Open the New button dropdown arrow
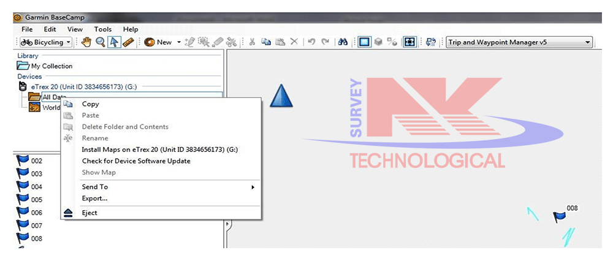613x258 pixels. coord(179,42)
